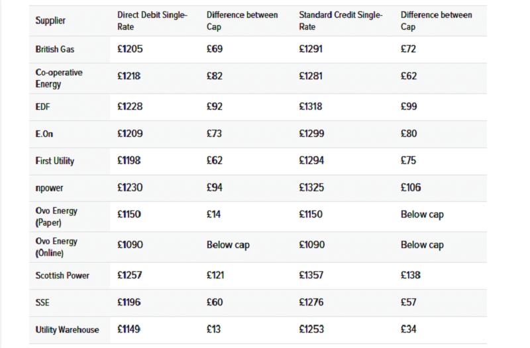530x348 pixels.
Task: Select the Utility Warehouse supplier cell
Action: tap(67, 329)
